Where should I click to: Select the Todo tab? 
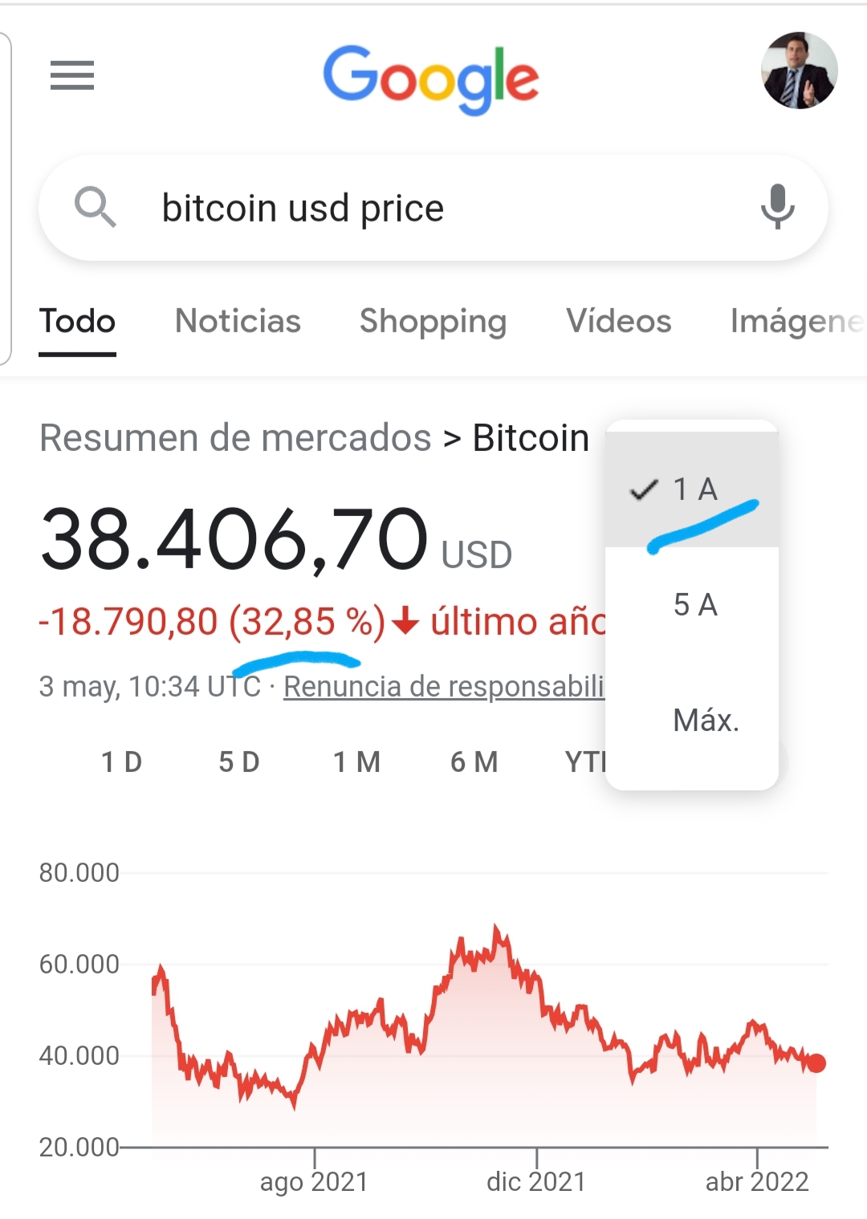tap(78, 321)
